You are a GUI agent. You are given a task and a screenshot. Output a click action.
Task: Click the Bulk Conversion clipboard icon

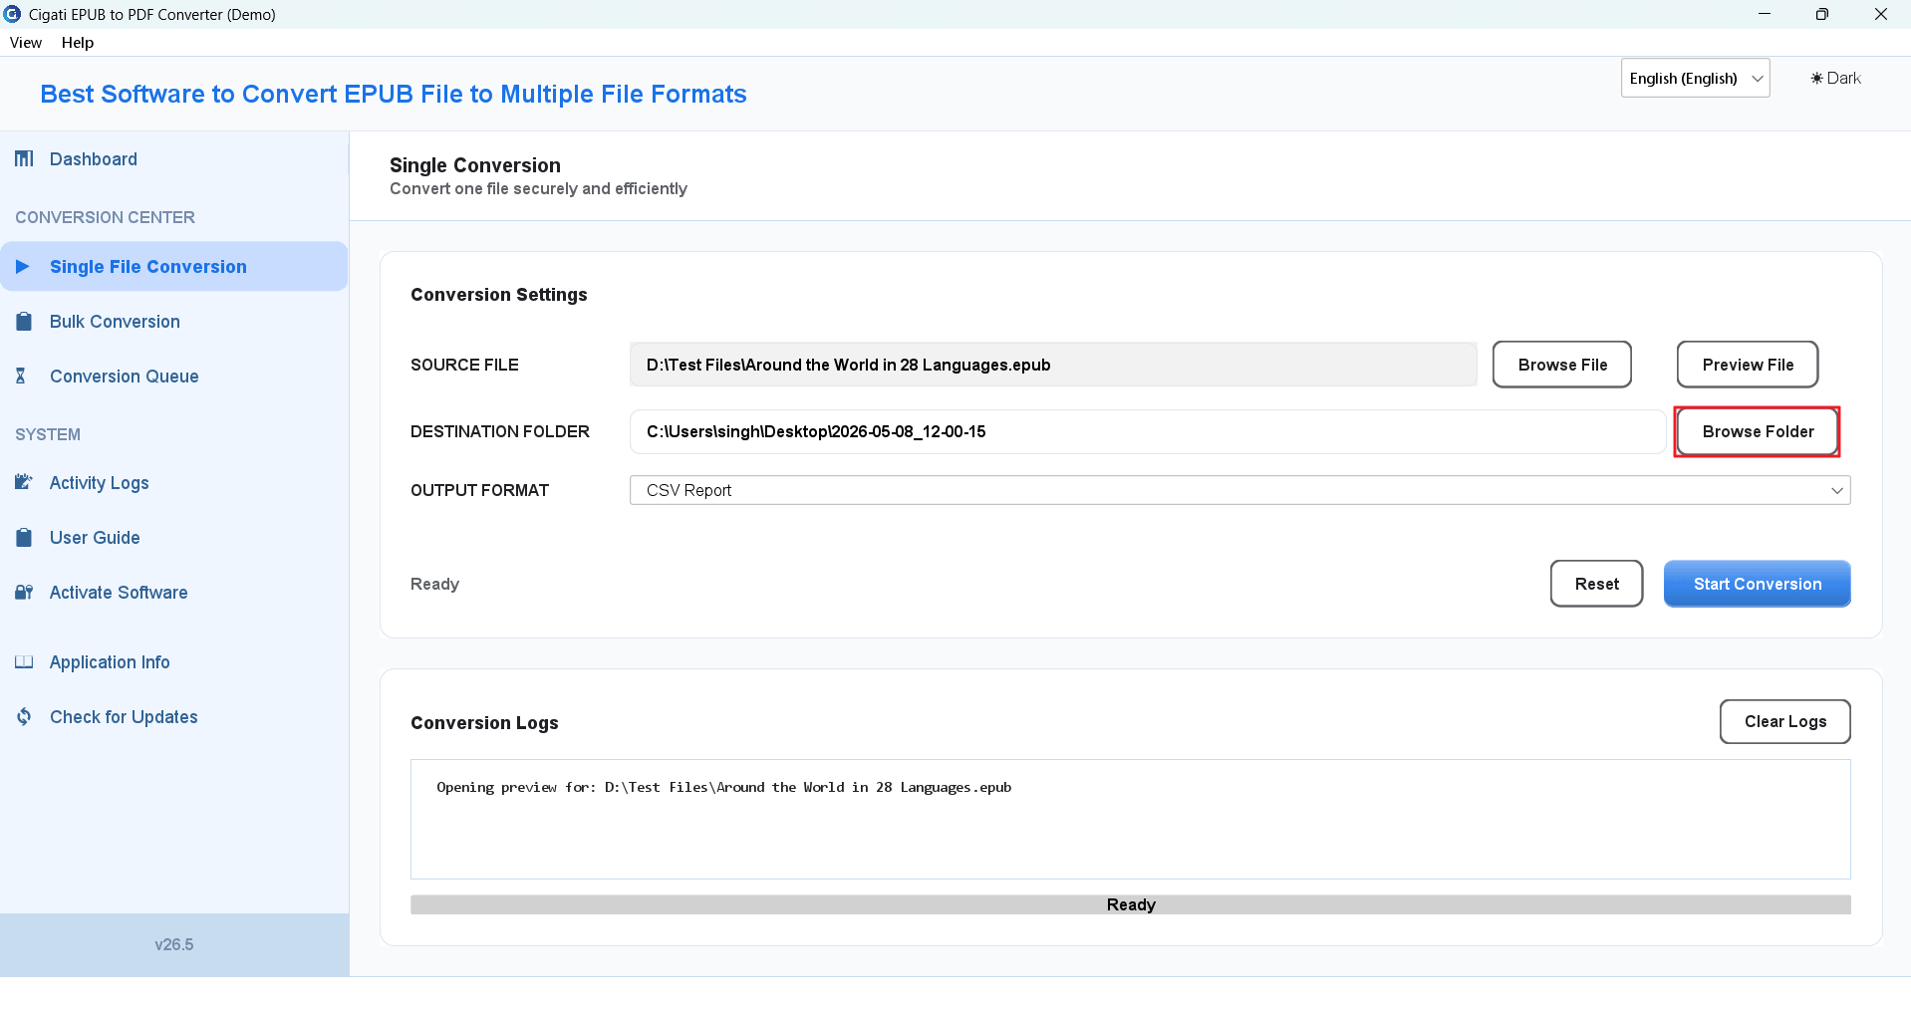pyautogui.click(x=24, y=322)
